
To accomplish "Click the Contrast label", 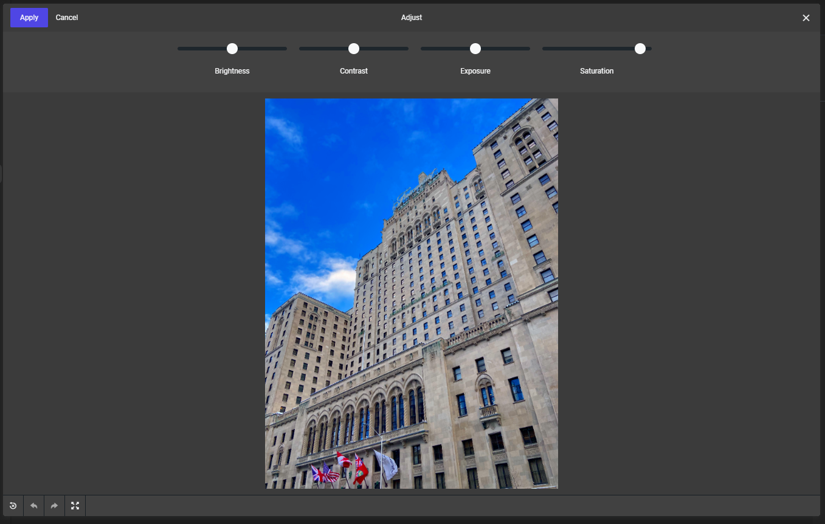I will click(354, 71).
